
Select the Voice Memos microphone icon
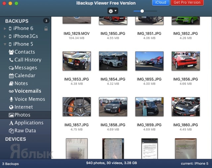coord(11,99)
